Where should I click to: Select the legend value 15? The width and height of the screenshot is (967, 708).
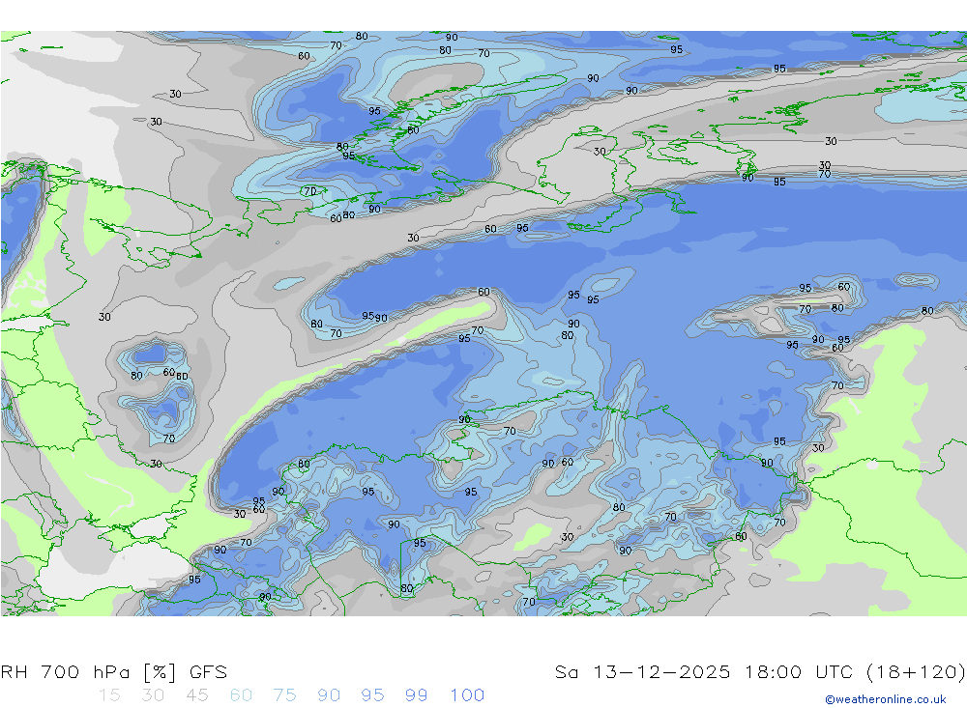[x=110, y=695]
